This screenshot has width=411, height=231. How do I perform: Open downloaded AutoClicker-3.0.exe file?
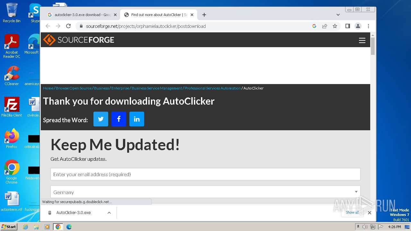73,213
